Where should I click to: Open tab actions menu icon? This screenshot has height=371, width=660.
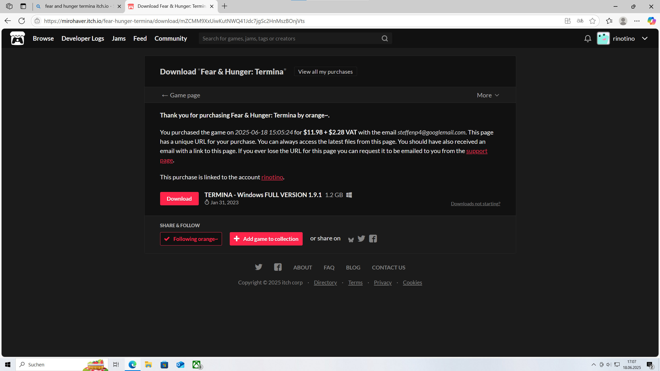tap(23, 6)
